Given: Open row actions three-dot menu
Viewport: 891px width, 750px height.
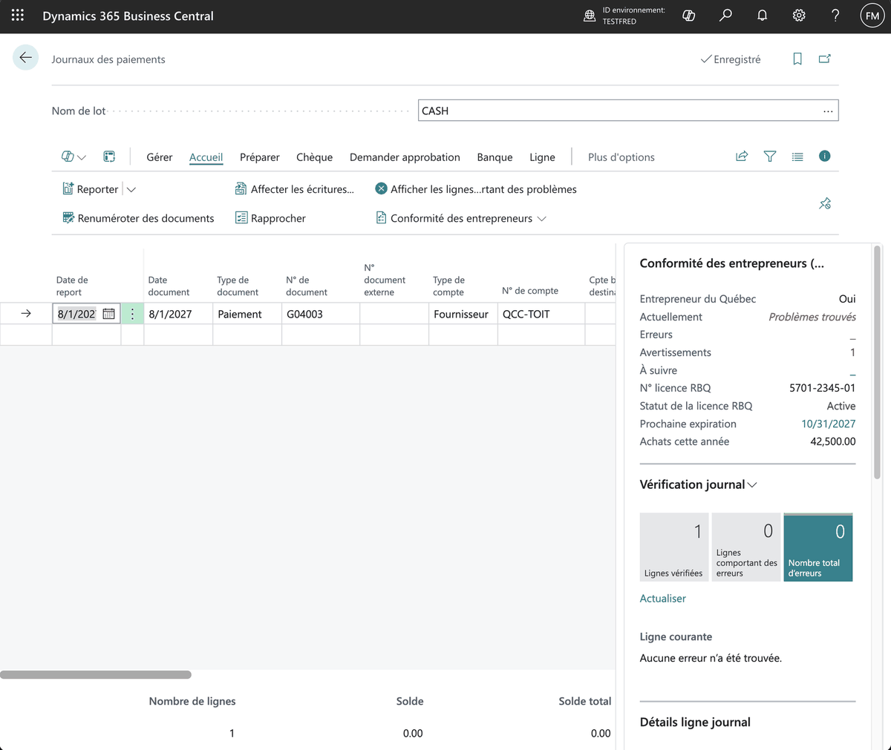Looking at the screenshot, I should 133,314.
